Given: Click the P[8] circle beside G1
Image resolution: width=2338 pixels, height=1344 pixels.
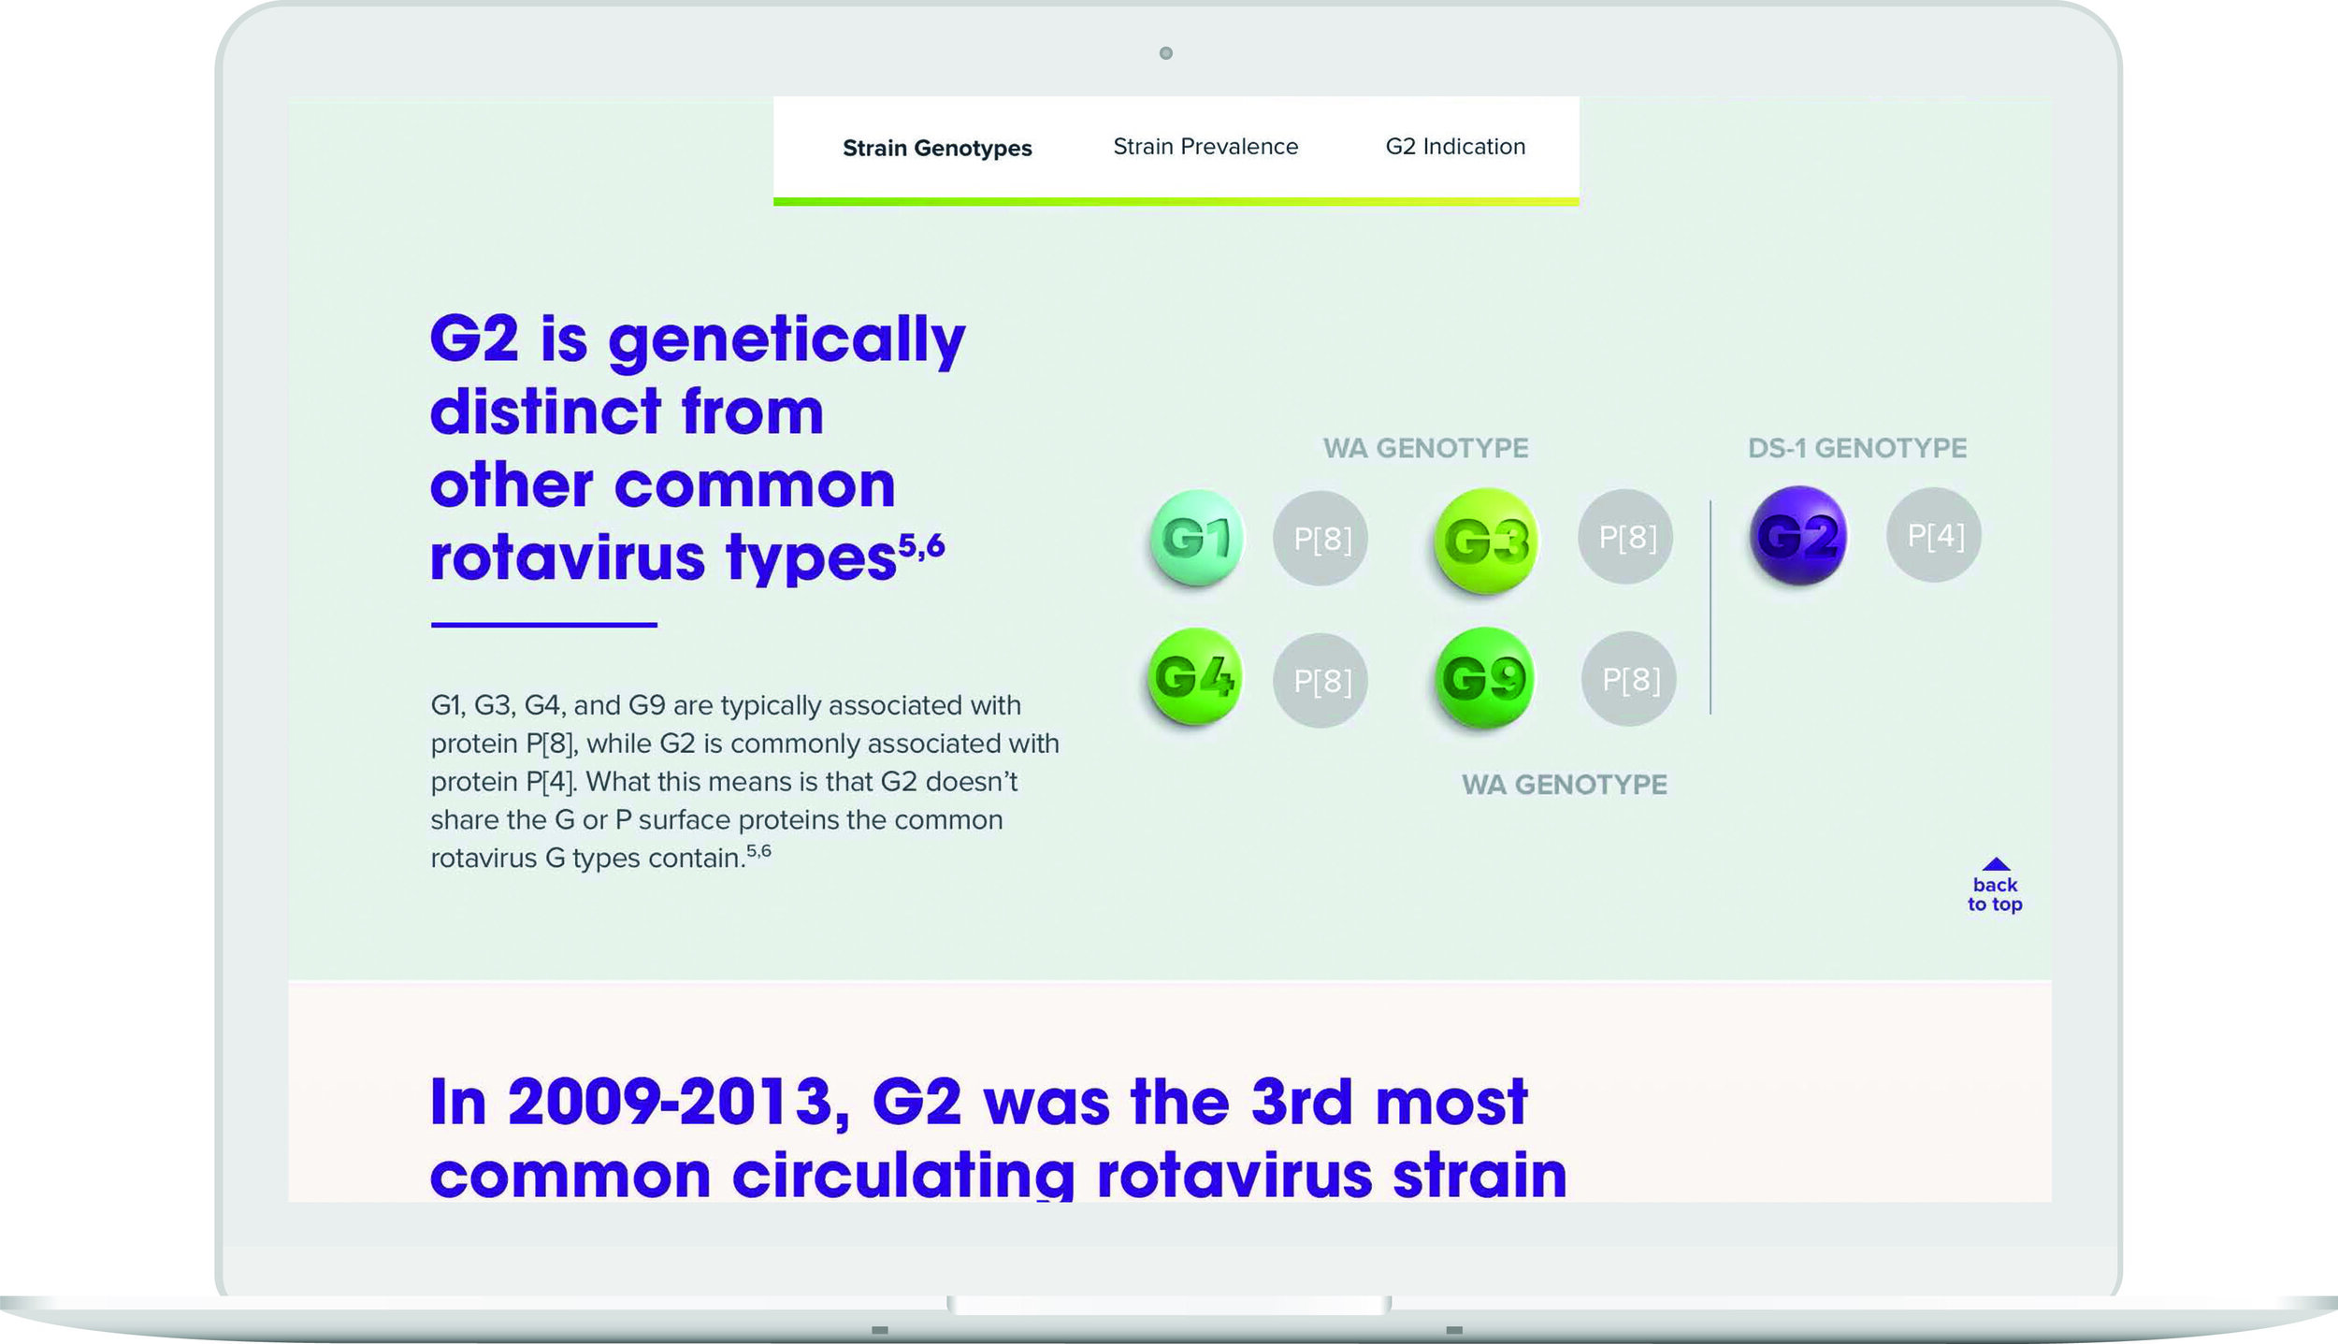Looking at the screenshot, I should (1321, 538).
